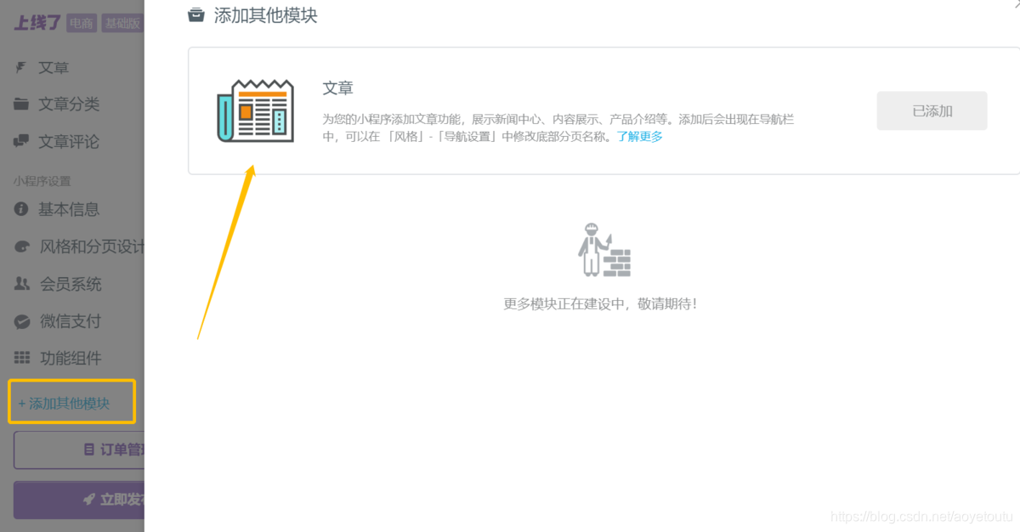Click the 已添加 button on the 文章 card
The height and width of the screenshot is (532, 1020).
[932, 110]
